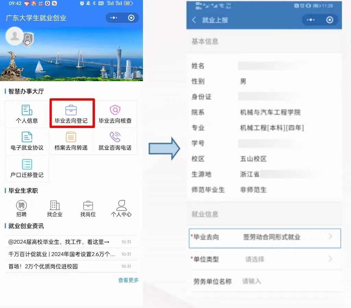Tap 就业咨询电话 phone icon
Screen dimensions: 351x308
[x=115, y=137]
